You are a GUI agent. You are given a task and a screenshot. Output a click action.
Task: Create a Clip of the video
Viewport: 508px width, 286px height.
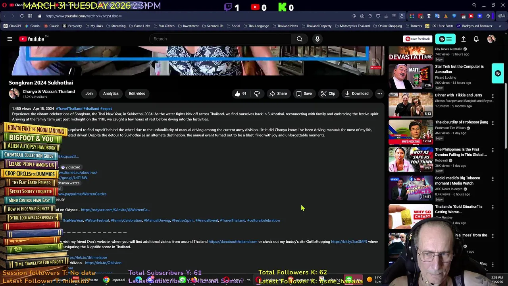click(328, 94)
